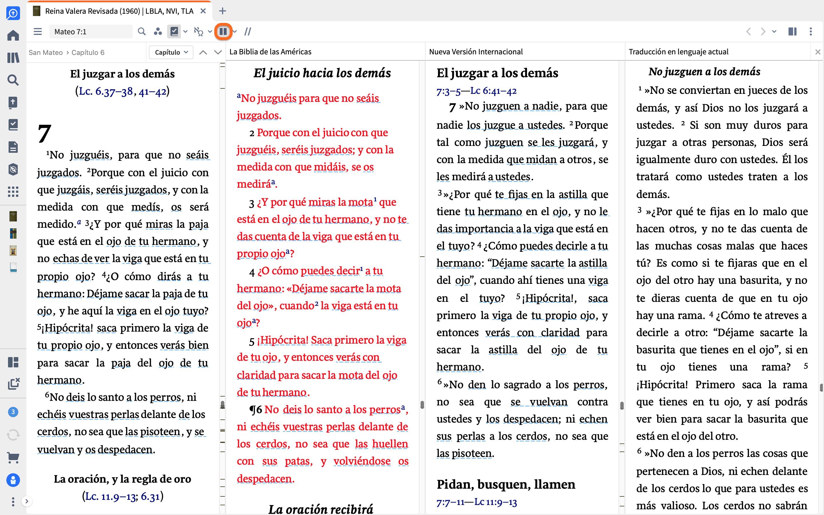Go back with the left arrow

coord(748,32)
